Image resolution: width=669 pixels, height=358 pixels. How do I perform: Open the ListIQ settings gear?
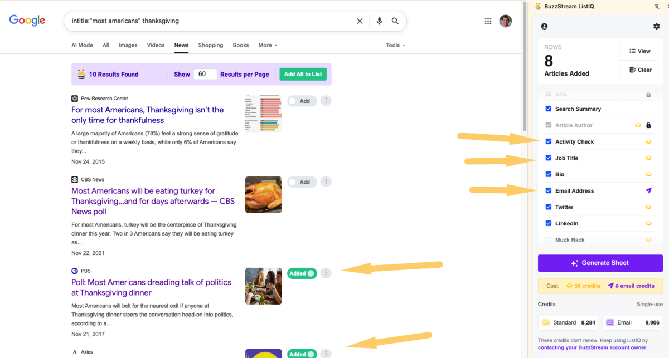click(656, 26)
